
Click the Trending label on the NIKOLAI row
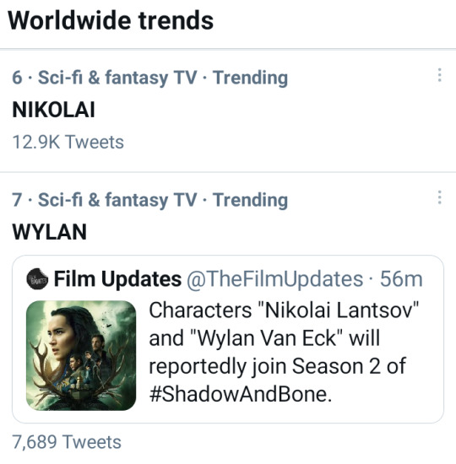point(250,78)
